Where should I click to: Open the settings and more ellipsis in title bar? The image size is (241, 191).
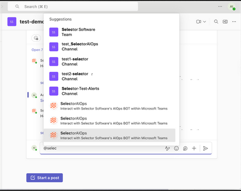(x=220, y=7)
